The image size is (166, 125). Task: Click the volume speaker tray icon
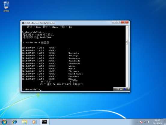click(148, 122)
